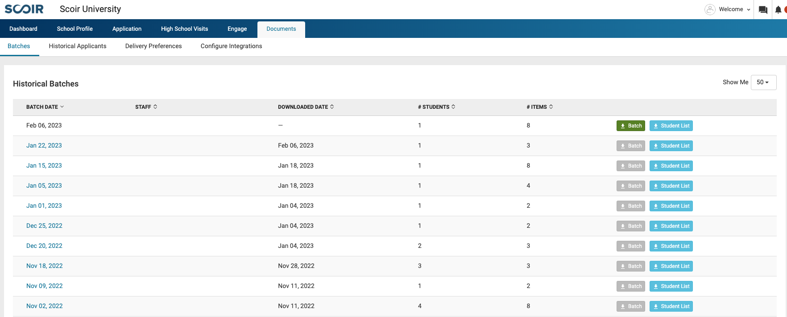The image size is (787, 317).
Task: Click the Scoir University title
Action: pyautogui.click(x=90, y=9)
